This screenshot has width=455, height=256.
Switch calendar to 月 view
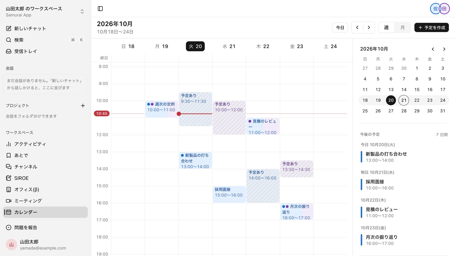coord(402,28)
